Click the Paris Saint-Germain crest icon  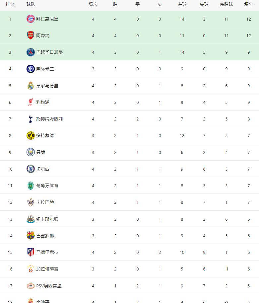pos(31,52)
